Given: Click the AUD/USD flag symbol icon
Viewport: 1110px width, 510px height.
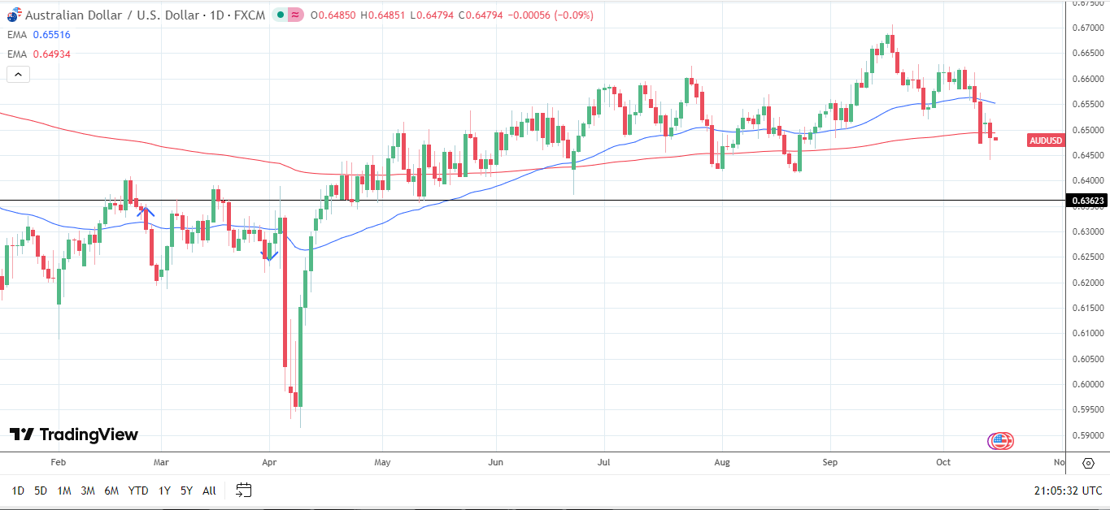Looking at the screenshot, I should (x=14, y=15).
